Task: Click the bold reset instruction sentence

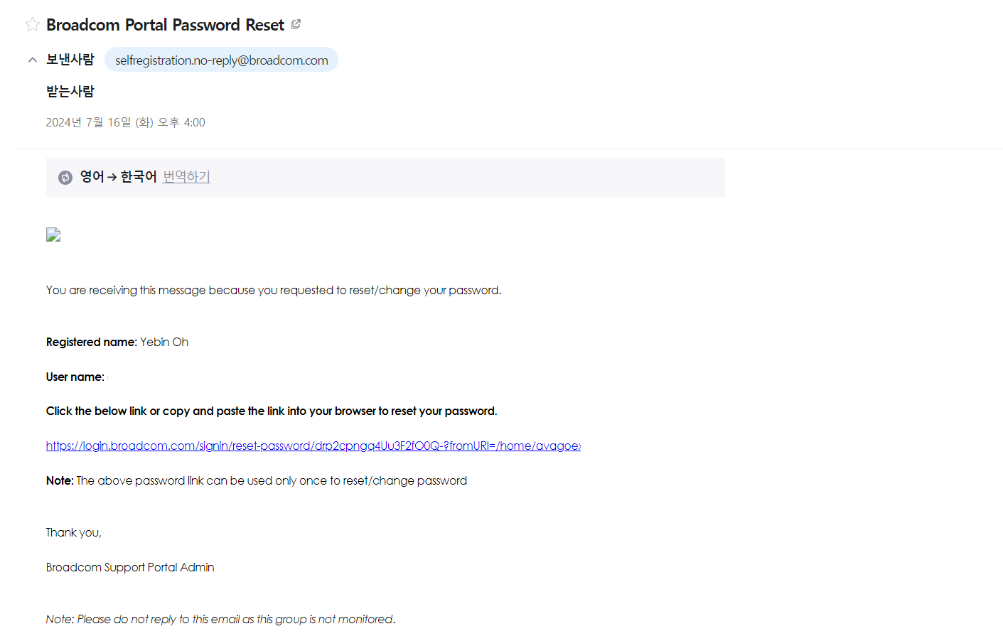Action: coord(272,411)
